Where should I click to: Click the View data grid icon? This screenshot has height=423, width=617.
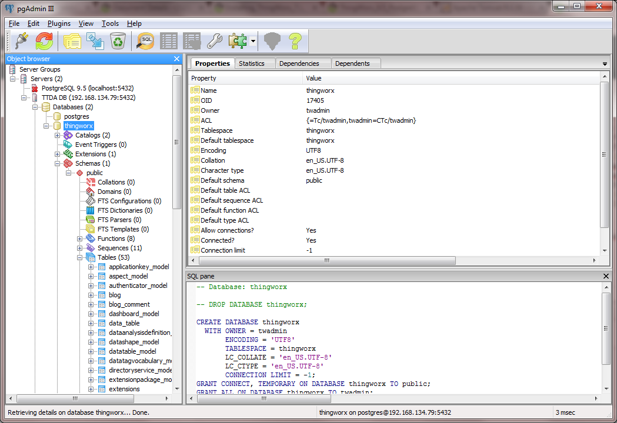pos(169,41)
